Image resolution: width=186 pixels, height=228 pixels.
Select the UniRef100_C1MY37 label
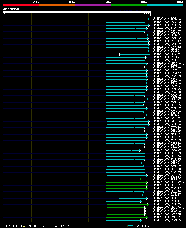[167, 195]
